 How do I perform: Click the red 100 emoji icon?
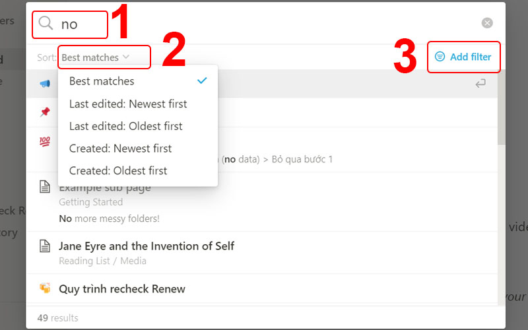pyautogui.click(x=45, y=141)
